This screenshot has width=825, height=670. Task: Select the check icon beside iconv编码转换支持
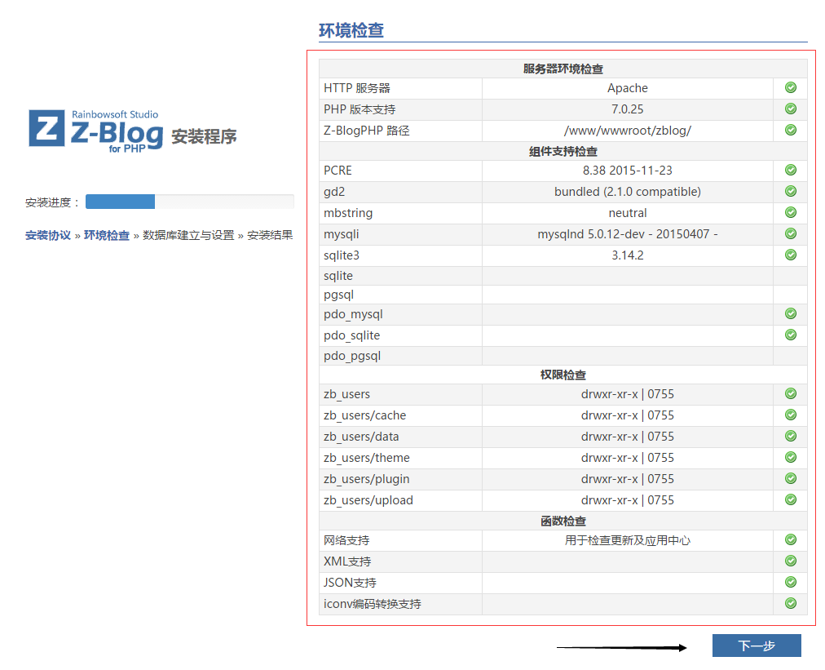(790, 603)
